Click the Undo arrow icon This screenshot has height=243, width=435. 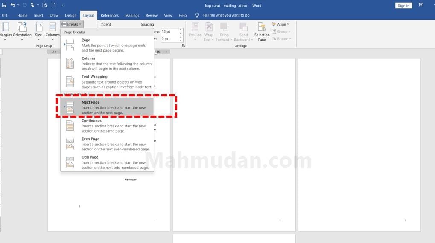[x=13, y=5]
